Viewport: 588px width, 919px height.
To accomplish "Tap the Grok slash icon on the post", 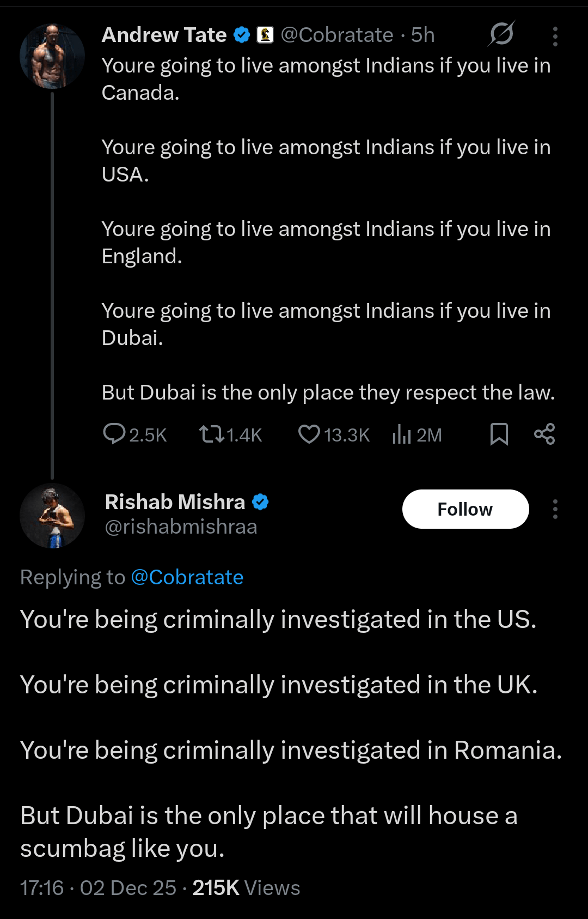I will (501, 34).
